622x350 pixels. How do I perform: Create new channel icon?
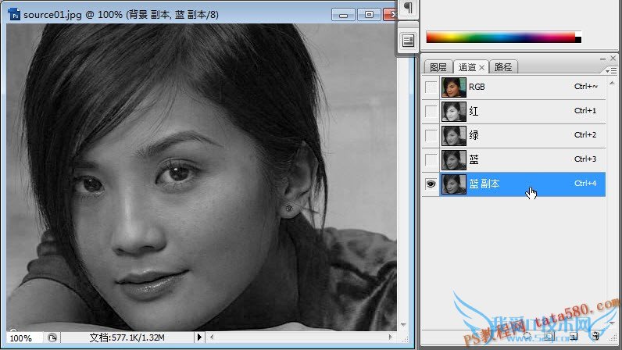[573, 336]
